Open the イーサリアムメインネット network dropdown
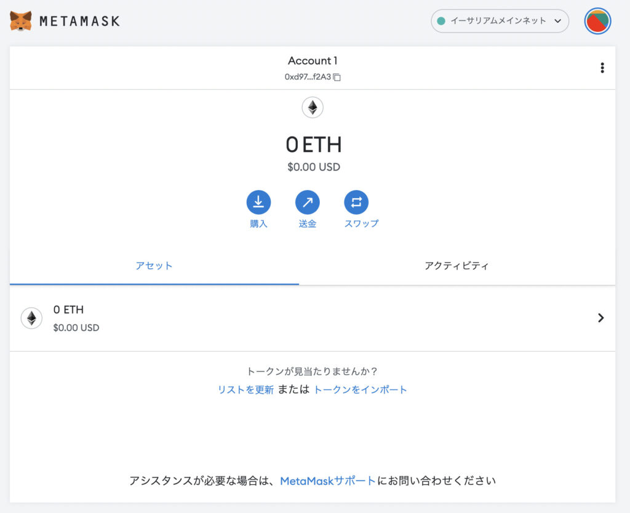630x513 pixels. (x=499, y=21)
